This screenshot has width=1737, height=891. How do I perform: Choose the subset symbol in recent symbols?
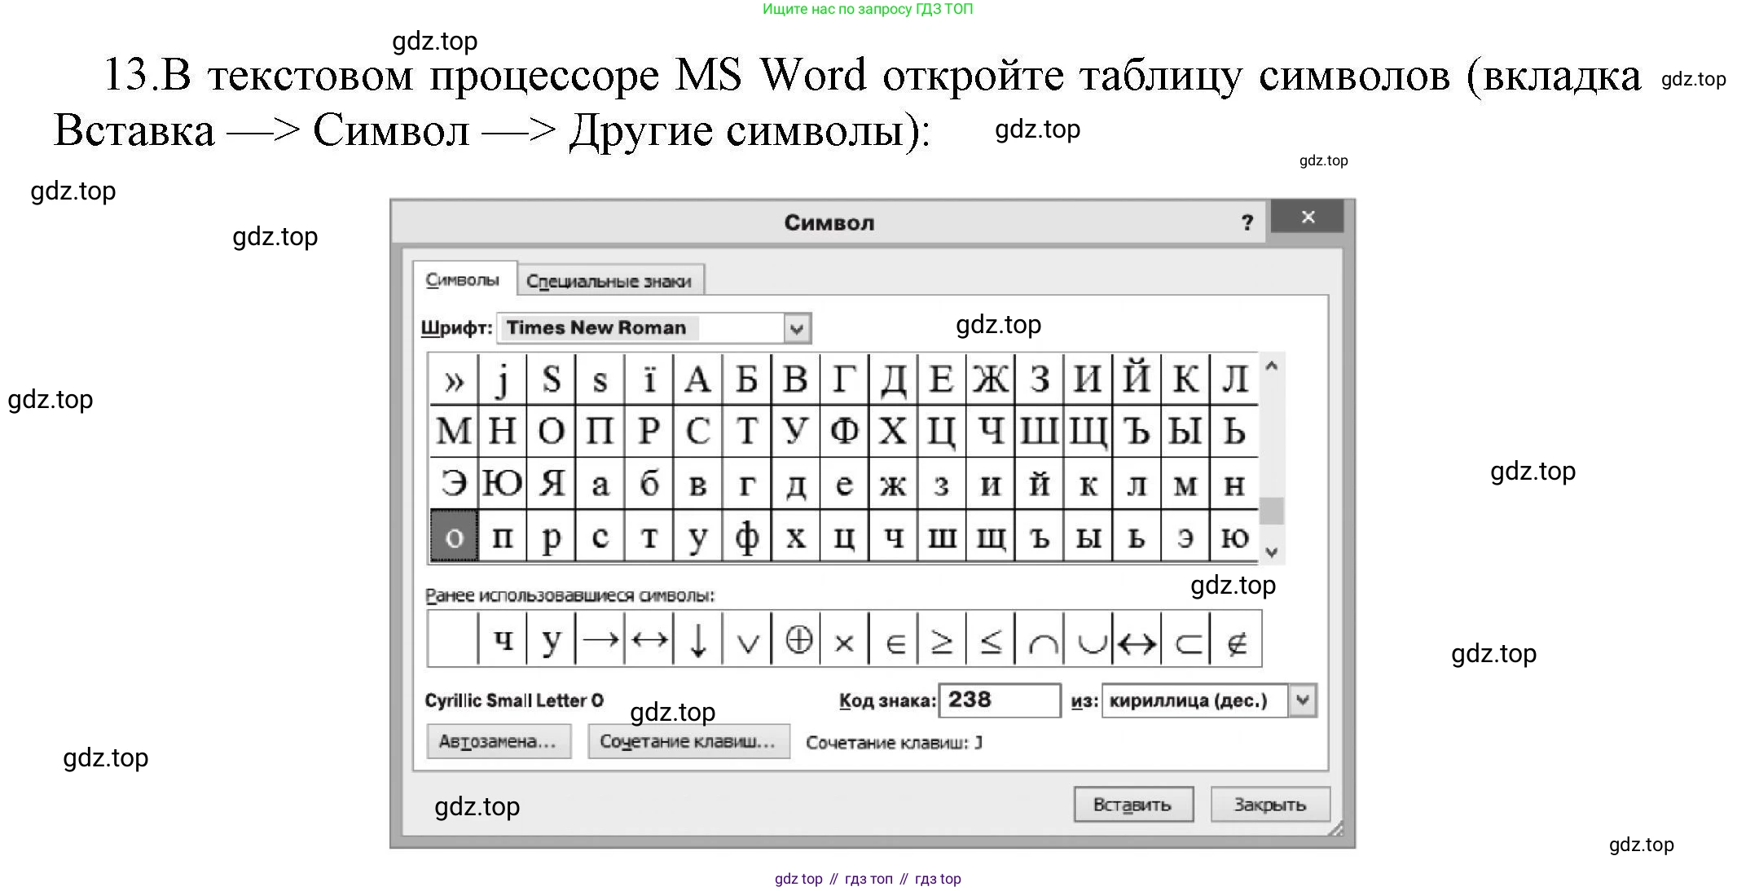pyautogui.click(x=1187, y=640)
